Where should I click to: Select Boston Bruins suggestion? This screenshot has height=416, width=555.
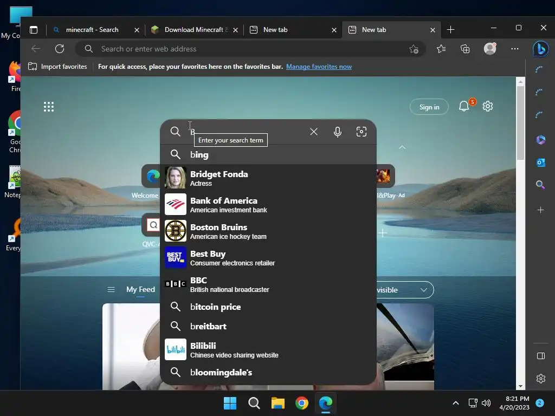pos(268,231)
